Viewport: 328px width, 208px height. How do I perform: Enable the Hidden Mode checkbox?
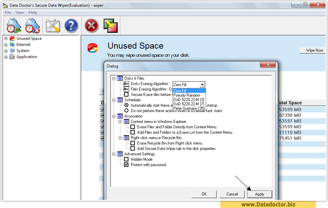126,159
